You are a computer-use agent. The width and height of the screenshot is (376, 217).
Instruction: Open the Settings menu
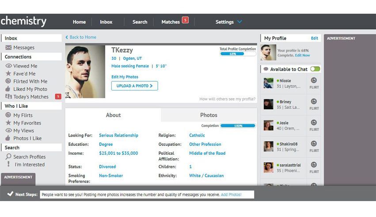coord(224,22)
